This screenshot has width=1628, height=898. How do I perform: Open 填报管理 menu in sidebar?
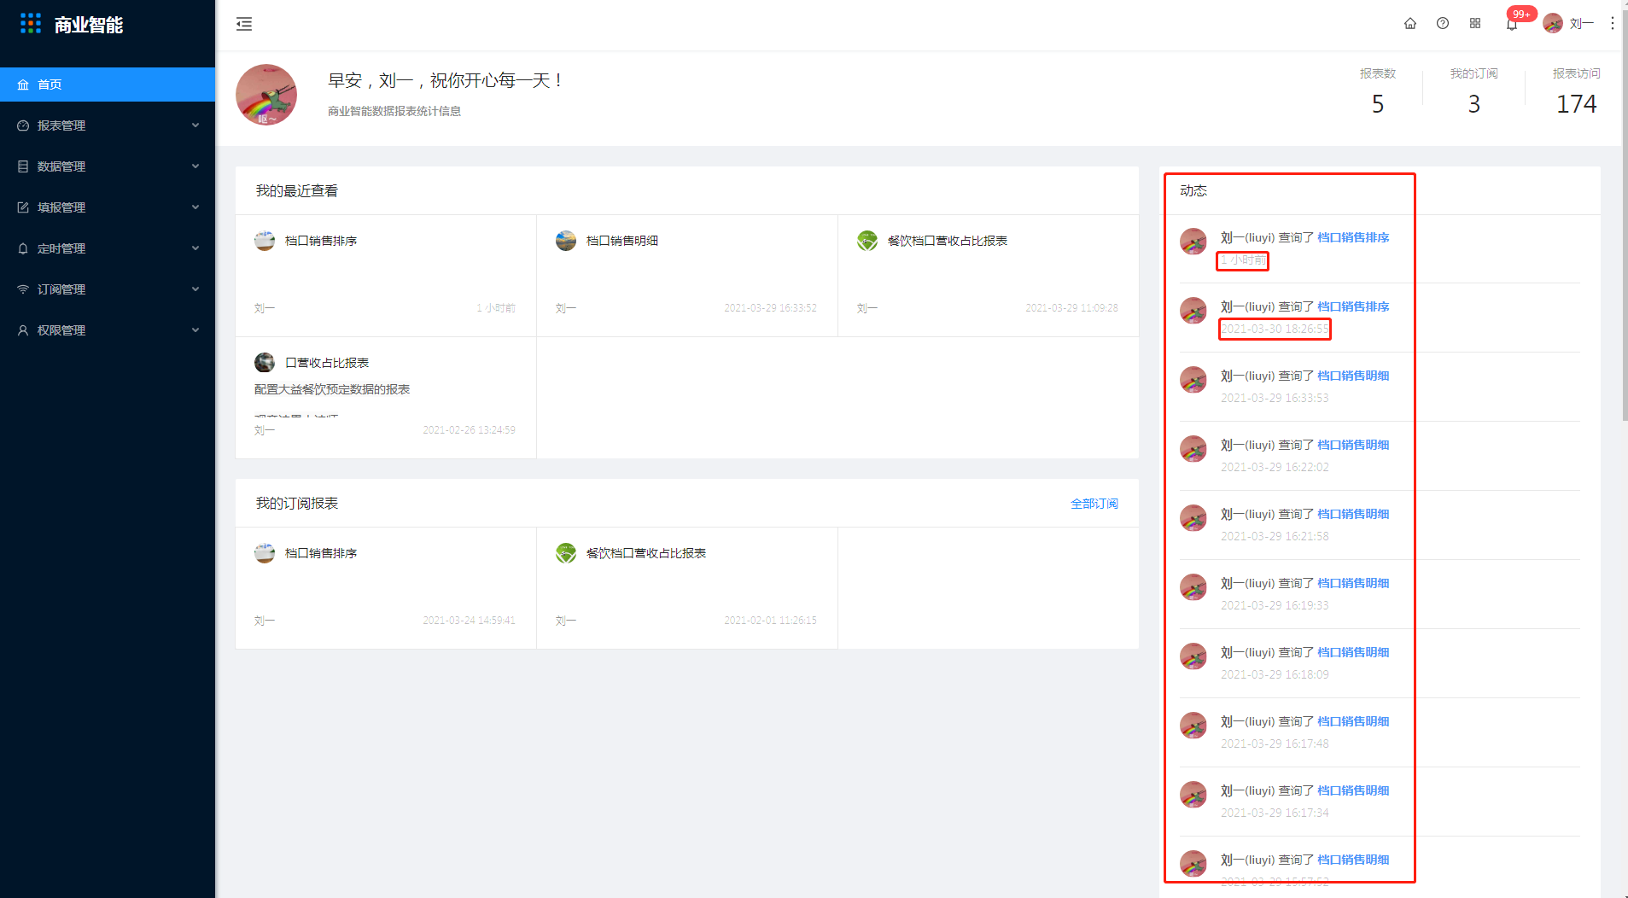pos(108,207)
